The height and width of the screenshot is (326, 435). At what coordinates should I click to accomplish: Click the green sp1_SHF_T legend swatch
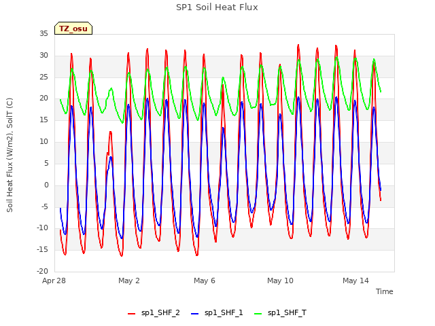coord(258,314)
